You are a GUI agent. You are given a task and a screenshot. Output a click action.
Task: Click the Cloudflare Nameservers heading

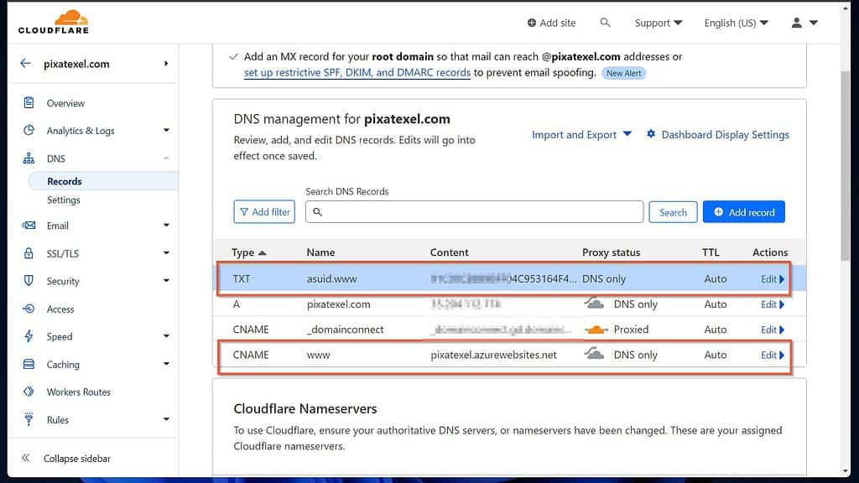click(305, 408)
